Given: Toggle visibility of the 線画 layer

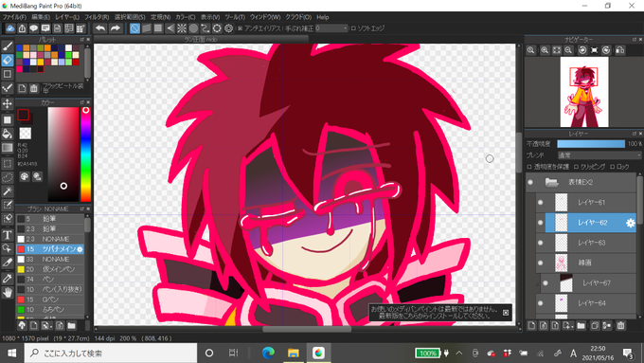Looking at the screenshot, I should click(x=540, y=263).
